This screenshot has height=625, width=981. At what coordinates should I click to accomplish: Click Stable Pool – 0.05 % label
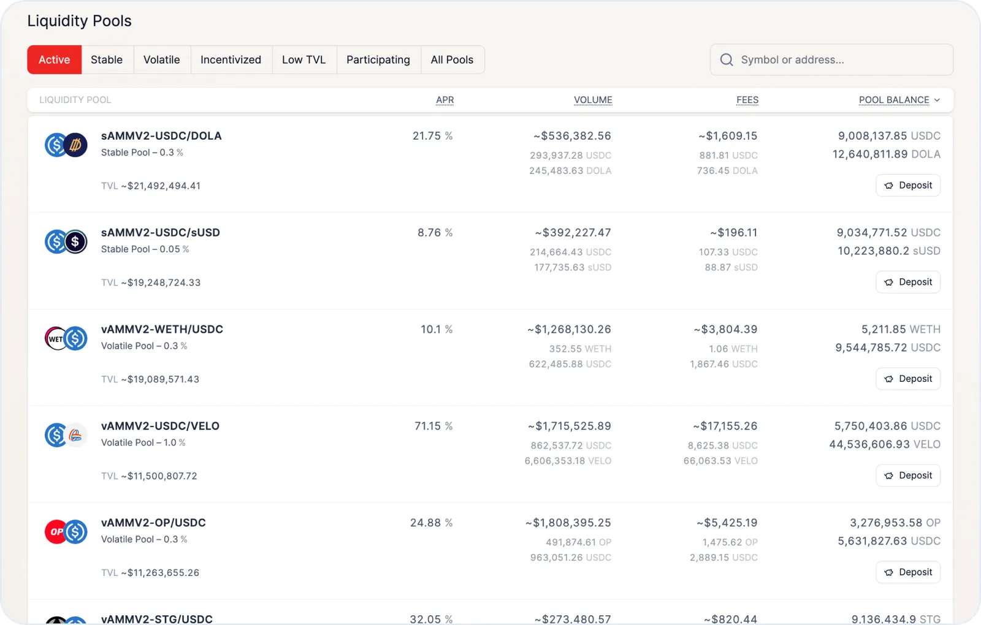click(x=145, y=249)
